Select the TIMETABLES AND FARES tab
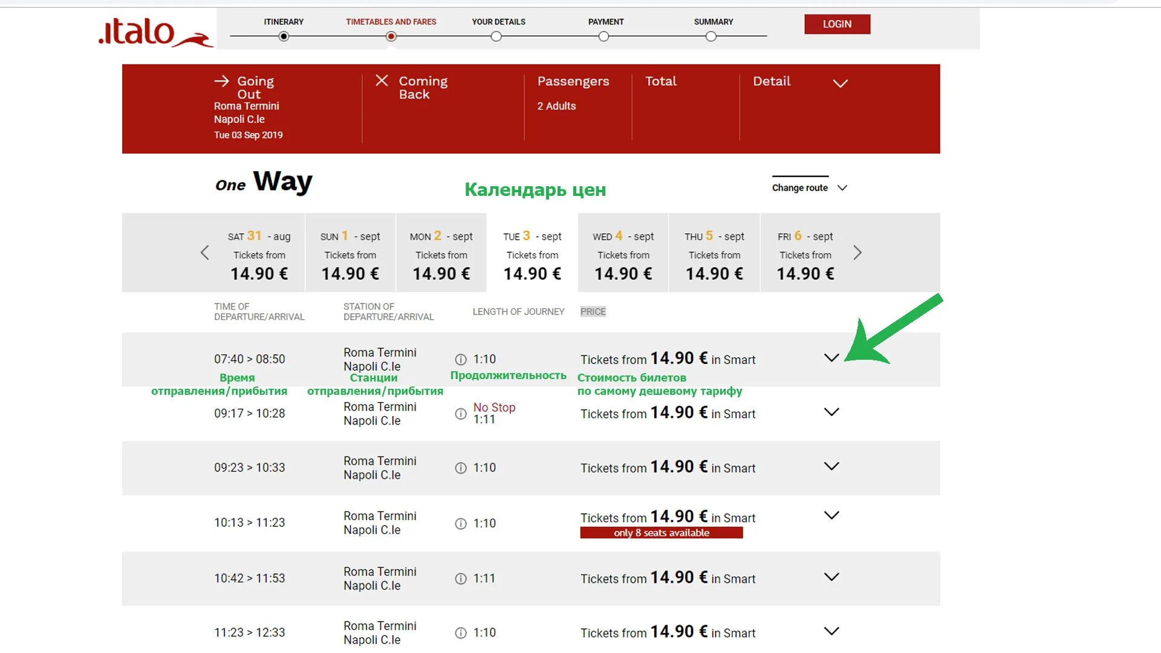The width and height of the screenshot is (1161, 653). 391,22
